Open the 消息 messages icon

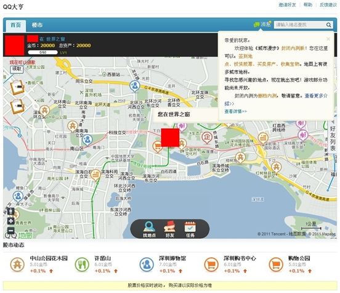pos(262,24)
